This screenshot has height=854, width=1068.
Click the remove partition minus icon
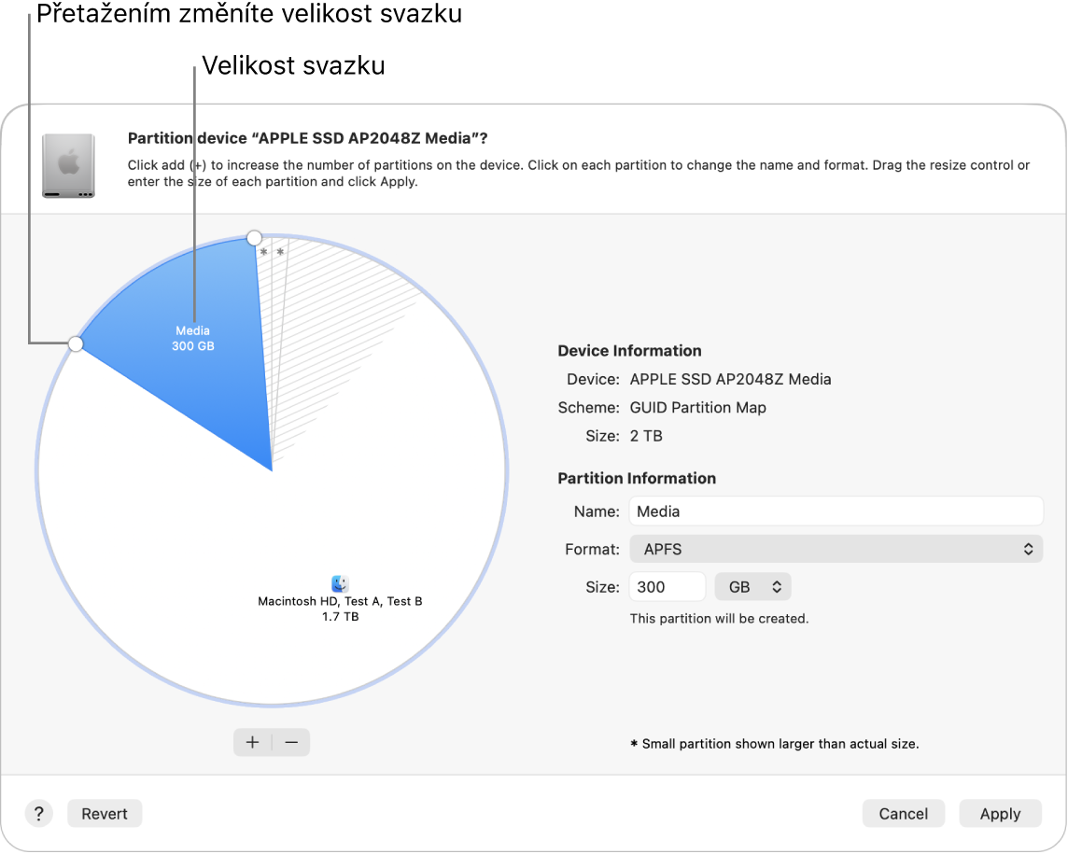(291, 742)
